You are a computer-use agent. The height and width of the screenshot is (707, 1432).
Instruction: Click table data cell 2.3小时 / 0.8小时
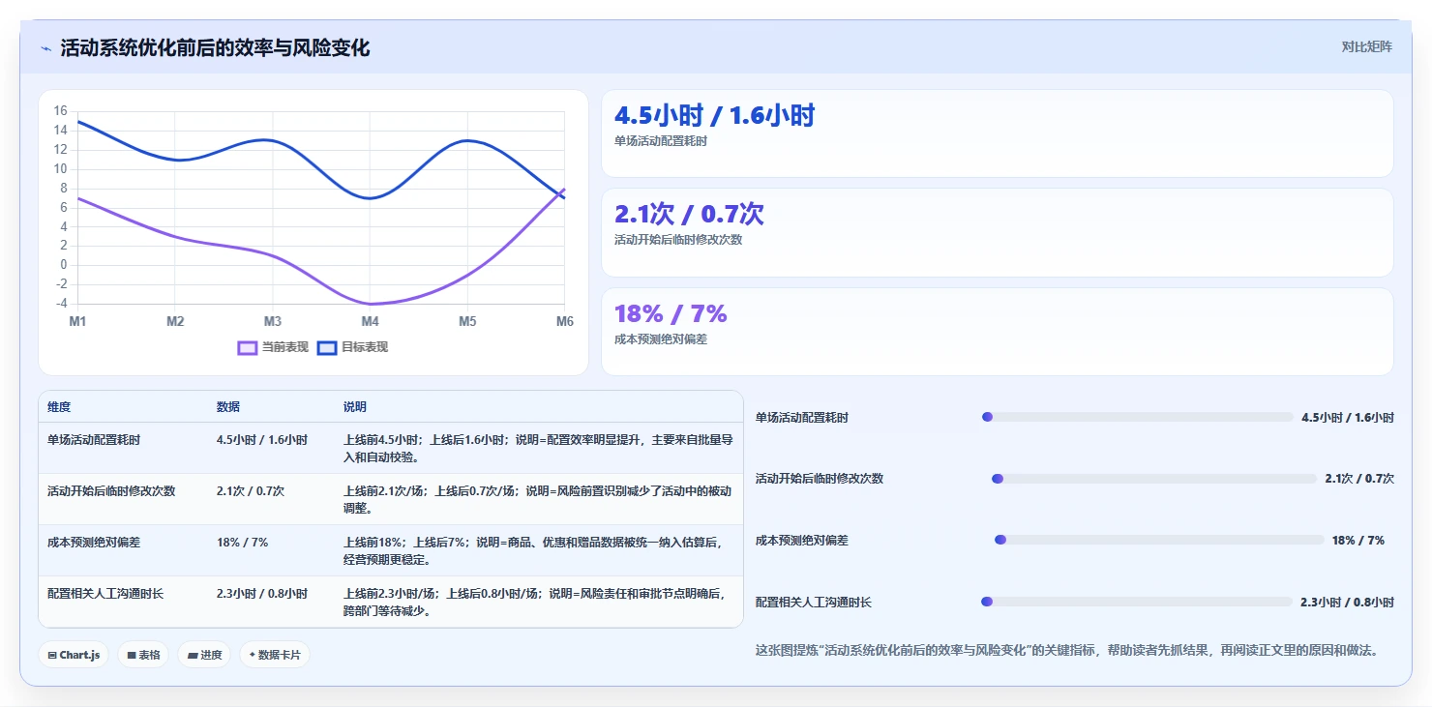pos(262,594)
